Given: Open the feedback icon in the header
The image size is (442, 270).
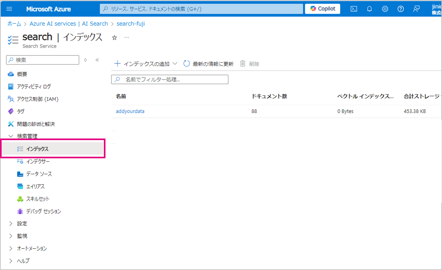Looking at the screenshot, I should [x=416, y=9].
